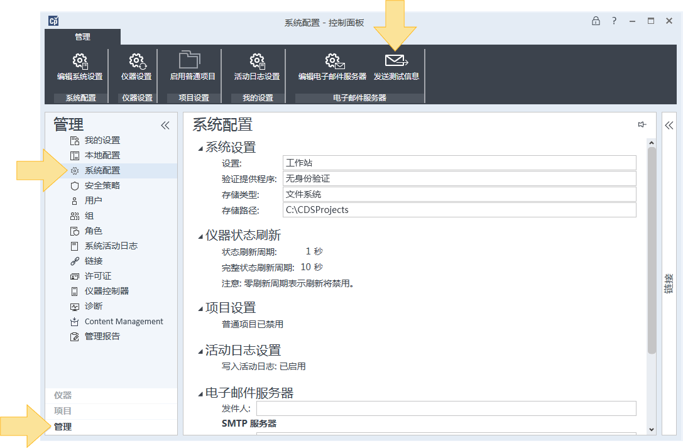Image resolution: width=683 pixels, height=448 pixels.
Task: Click the 状态刷新周期 value 1 秒
Action: (314, 251)
